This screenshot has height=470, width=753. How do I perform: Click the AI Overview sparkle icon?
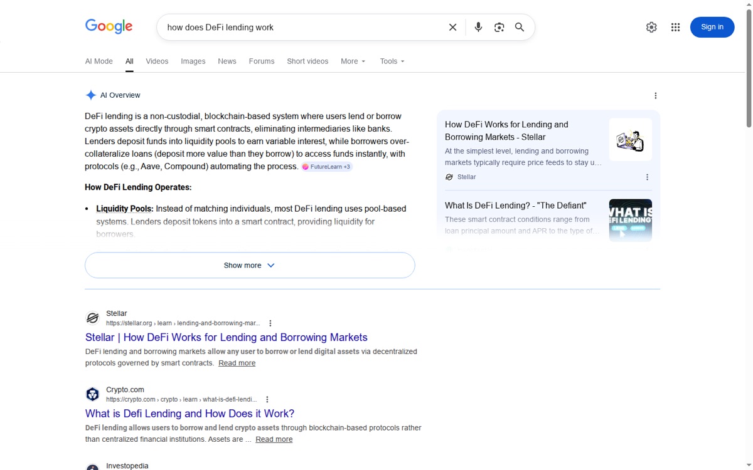(91, 95)
